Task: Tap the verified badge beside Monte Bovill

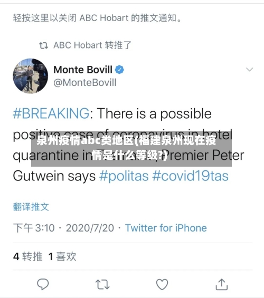Action: [119, 70]
